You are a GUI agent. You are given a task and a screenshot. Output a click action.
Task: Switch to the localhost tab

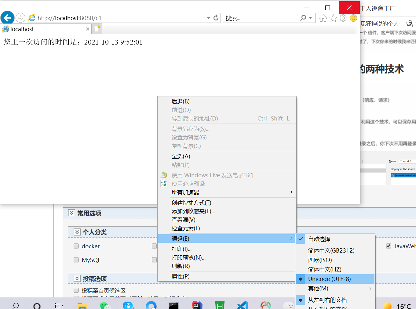[46, 29]
